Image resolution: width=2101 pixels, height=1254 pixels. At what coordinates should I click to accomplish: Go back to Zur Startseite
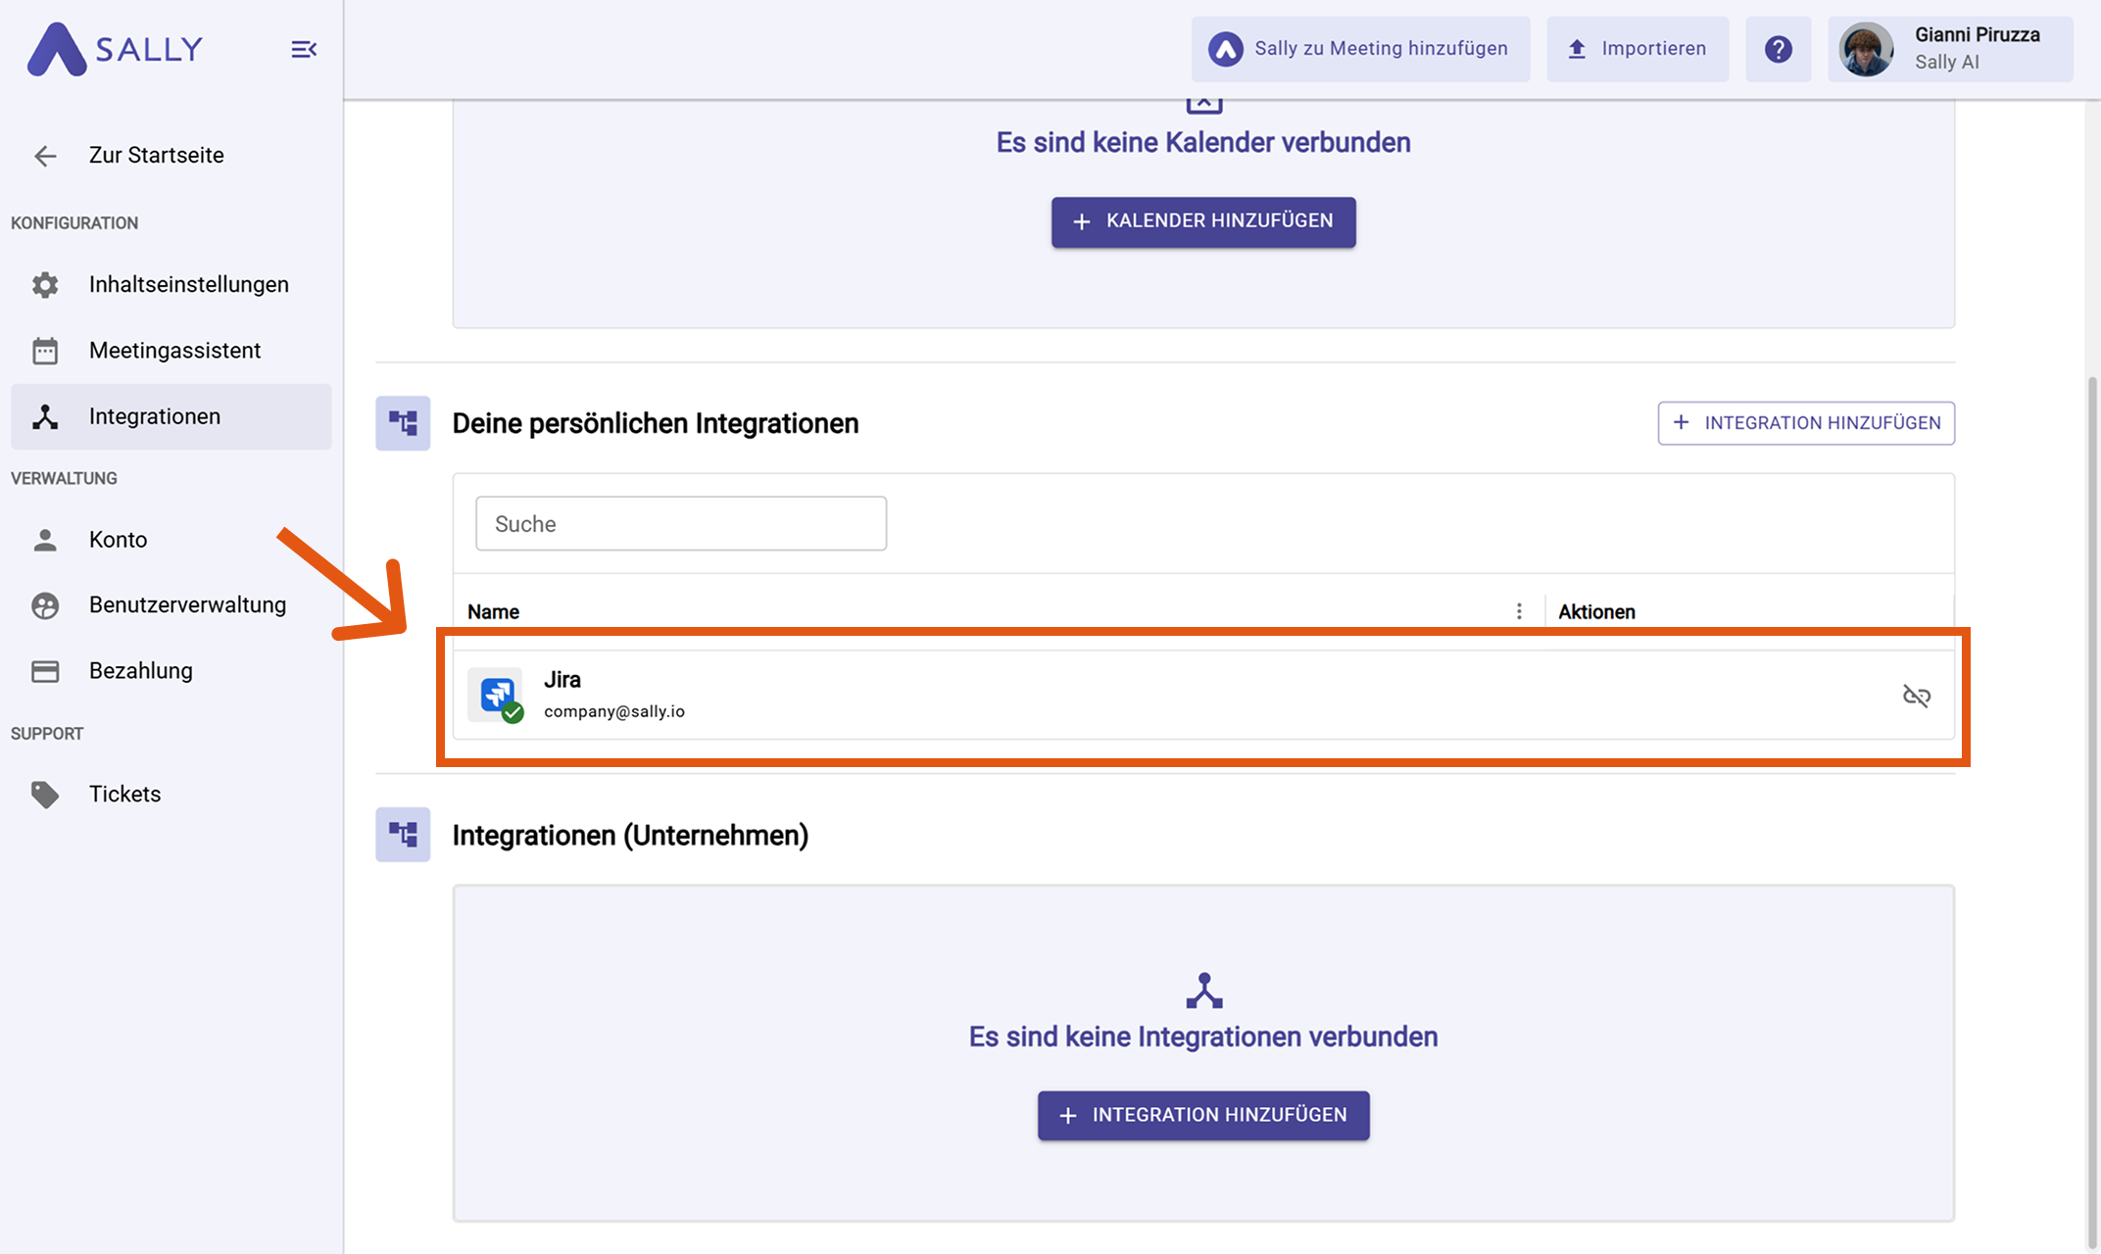156,155
